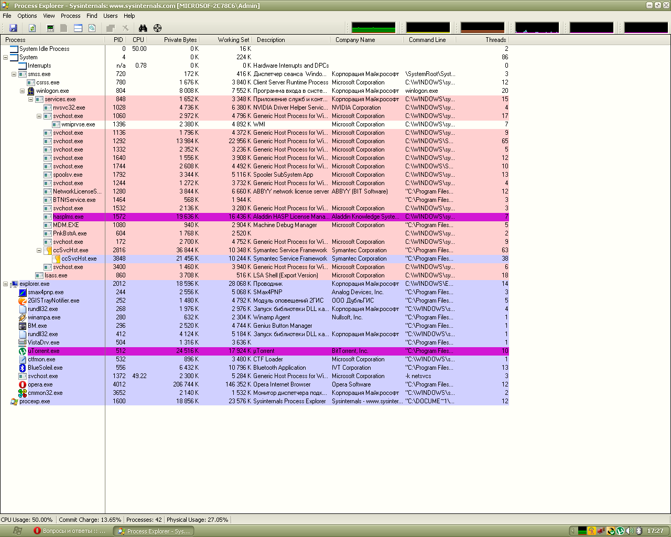Click the volume speaker tray icon

(x=630, y=531)
